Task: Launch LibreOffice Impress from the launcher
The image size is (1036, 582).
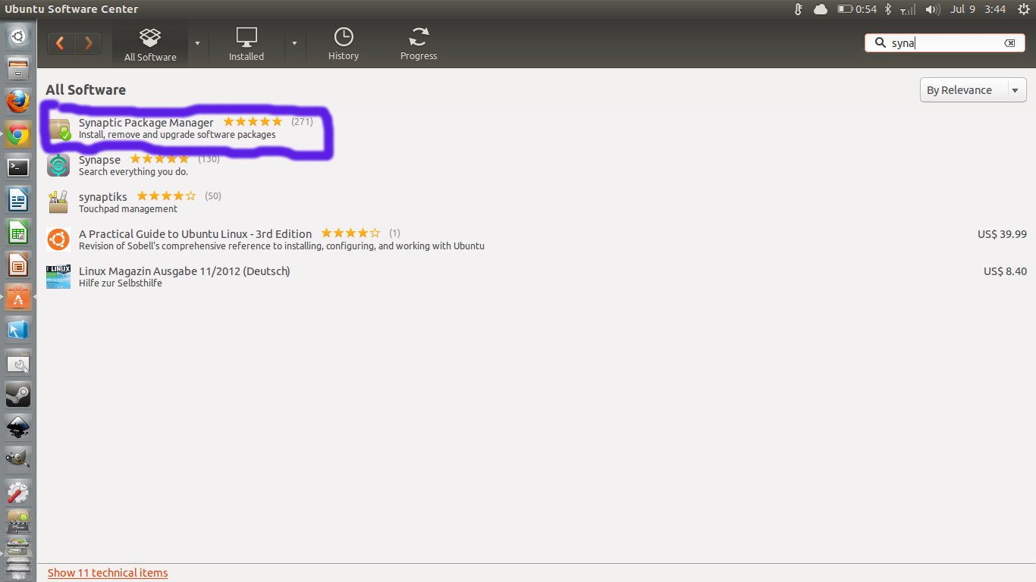Action: click(x=18, y=265)
